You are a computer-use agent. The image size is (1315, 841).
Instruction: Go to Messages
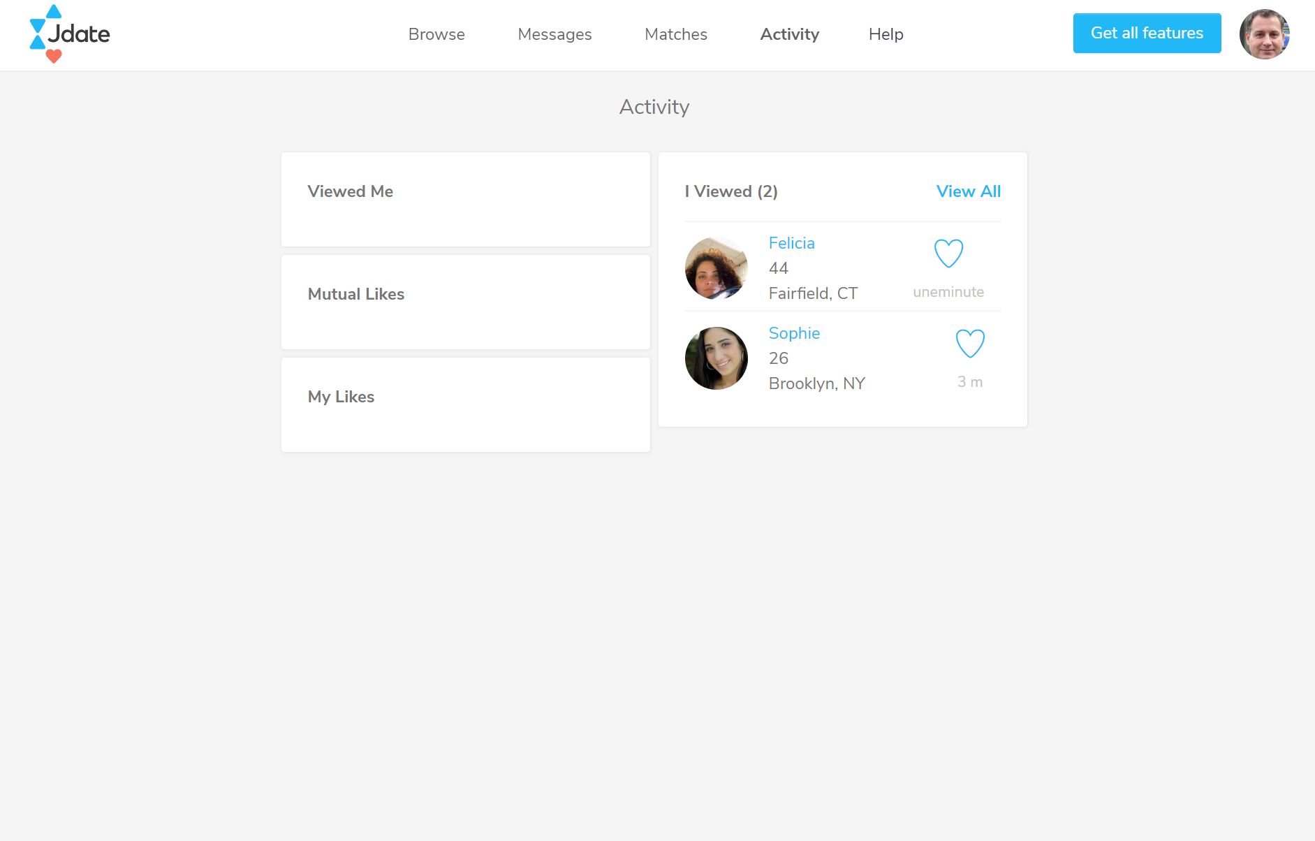tap(554, 34)
